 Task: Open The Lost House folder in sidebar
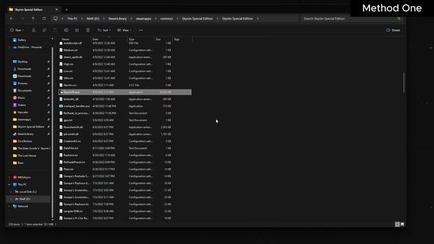27,156
